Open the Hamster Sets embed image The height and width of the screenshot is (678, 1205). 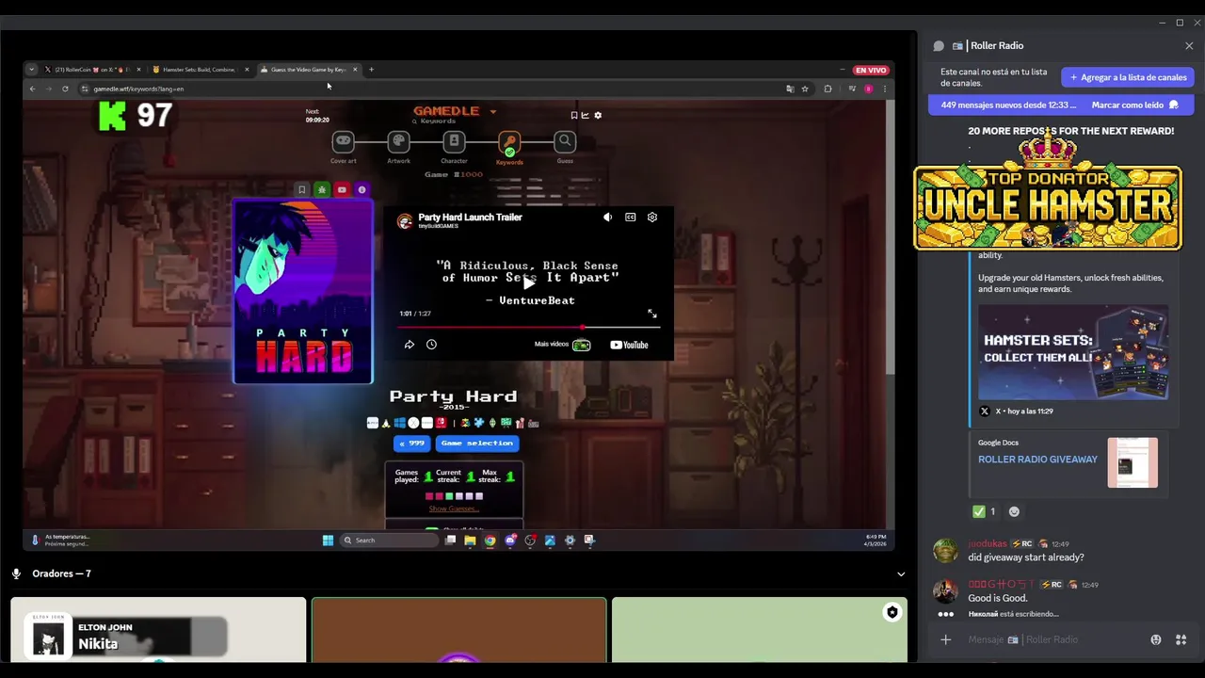(x=1073, y=352)
